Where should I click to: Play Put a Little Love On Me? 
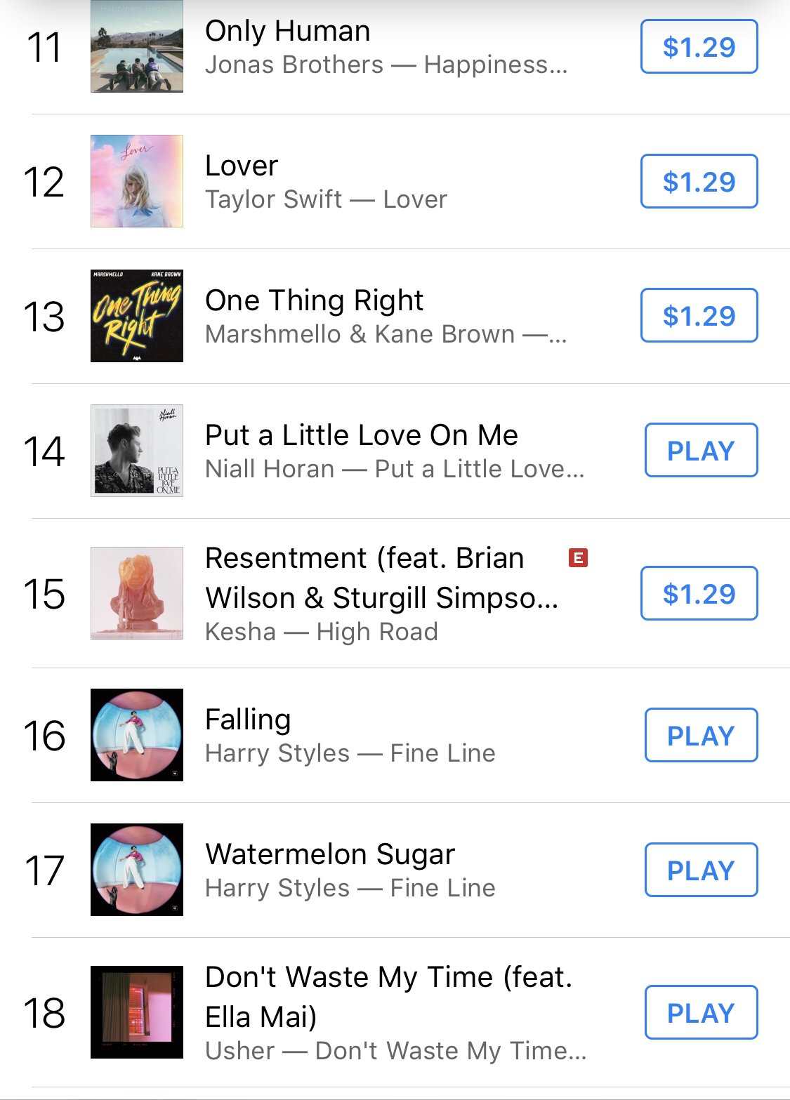pyautogui.click(x=701, y=451)
